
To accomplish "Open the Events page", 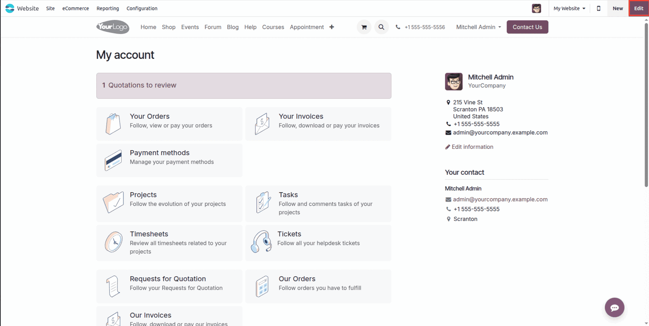I will [190, 27].
